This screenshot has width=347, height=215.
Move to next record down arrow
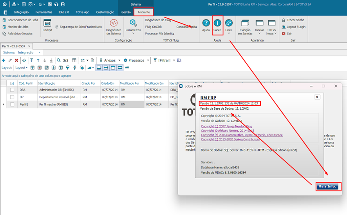tap(45, 60)
